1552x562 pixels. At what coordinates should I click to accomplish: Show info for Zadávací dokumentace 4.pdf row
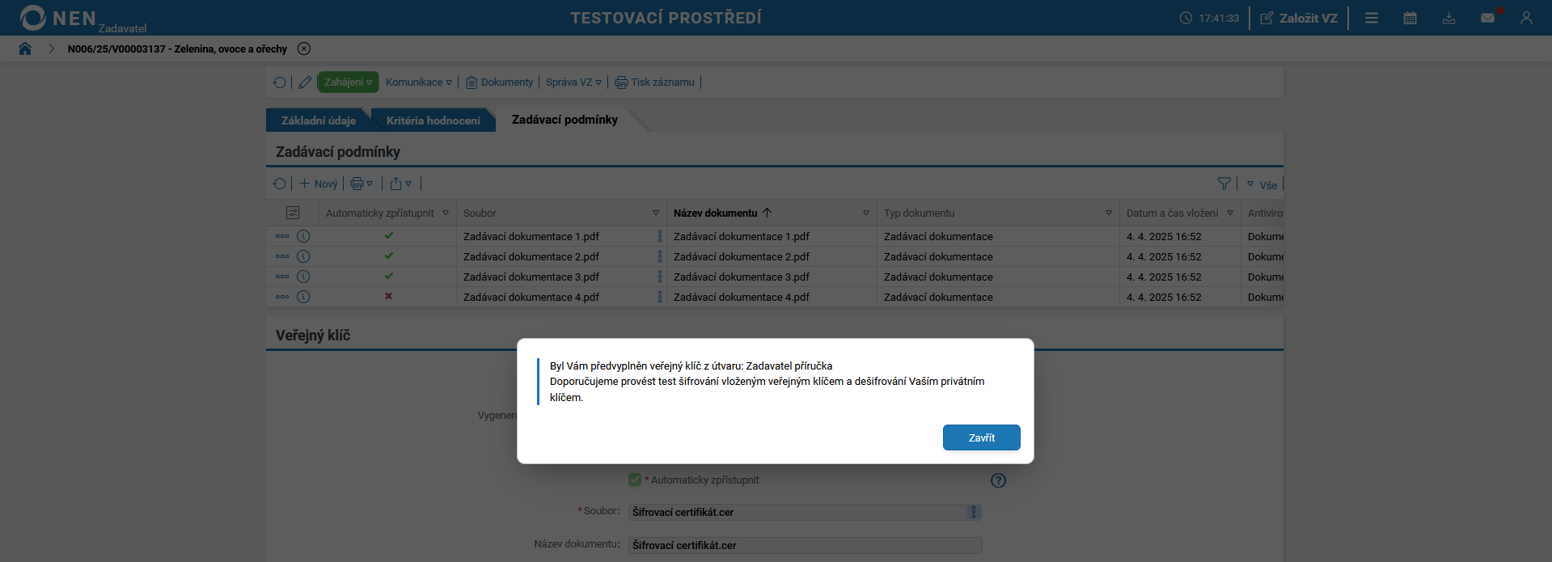[303, 297]
